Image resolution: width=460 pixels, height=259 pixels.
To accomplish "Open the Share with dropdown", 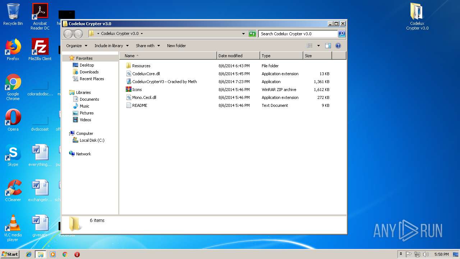I will coord(148,46).
